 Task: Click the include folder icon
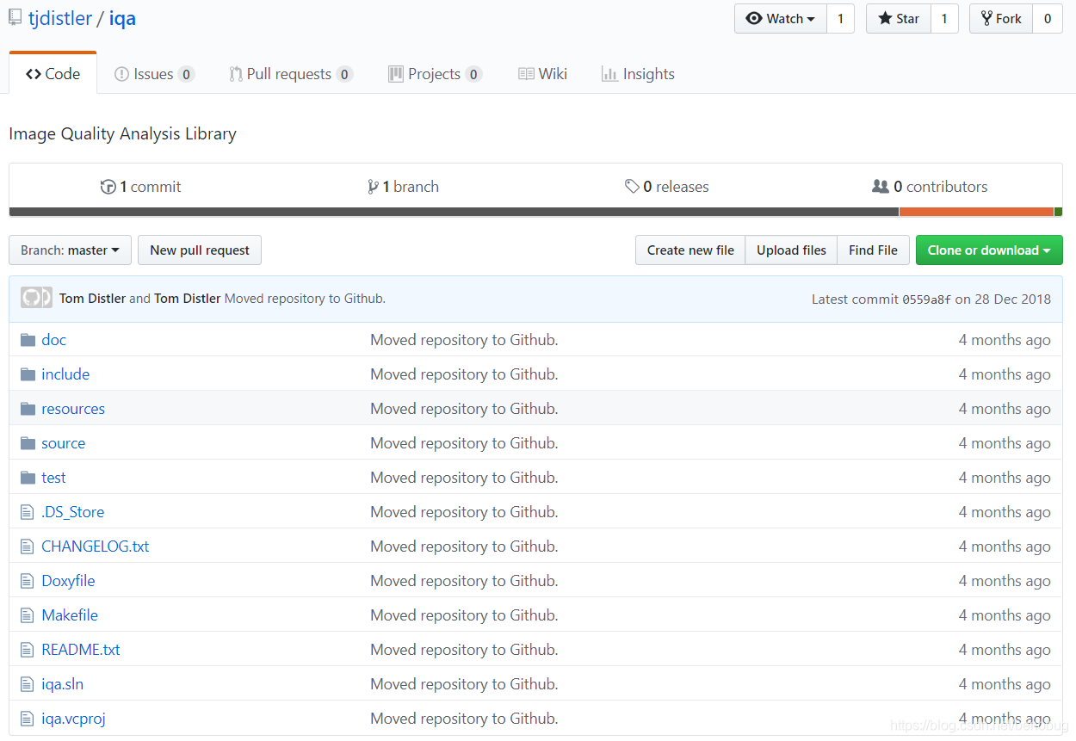click(x=28, y=374)
